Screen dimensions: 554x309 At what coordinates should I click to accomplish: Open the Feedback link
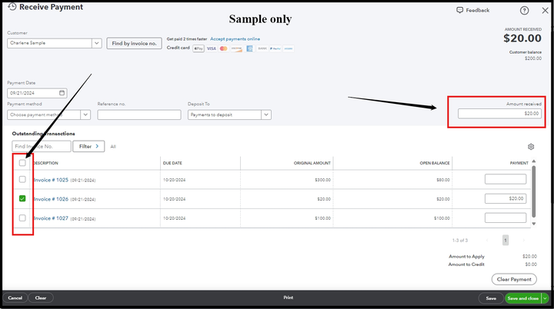pyautogui.click(x=477, y=10)
